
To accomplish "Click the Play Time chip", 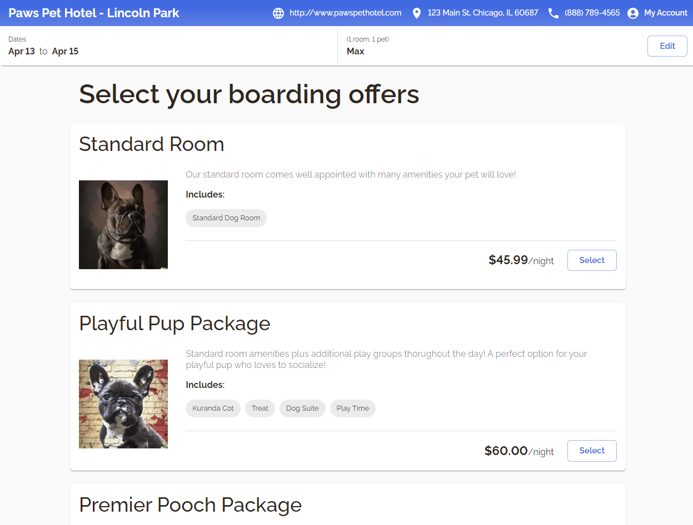I will point(353,408).
